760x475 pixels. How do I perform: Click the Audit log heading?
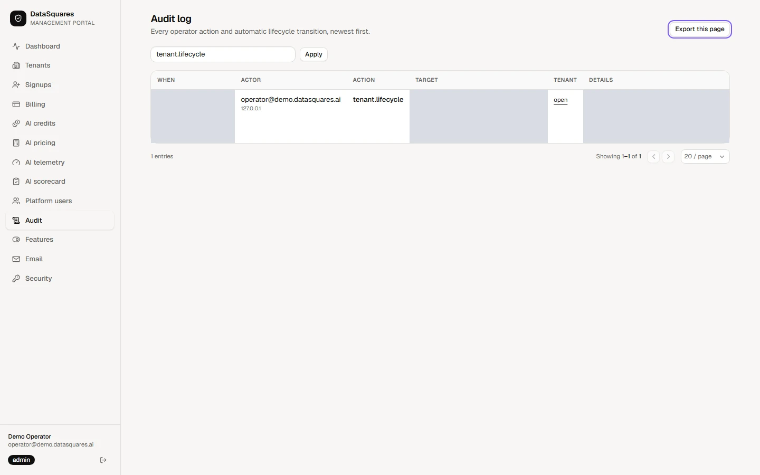point(171,19)
